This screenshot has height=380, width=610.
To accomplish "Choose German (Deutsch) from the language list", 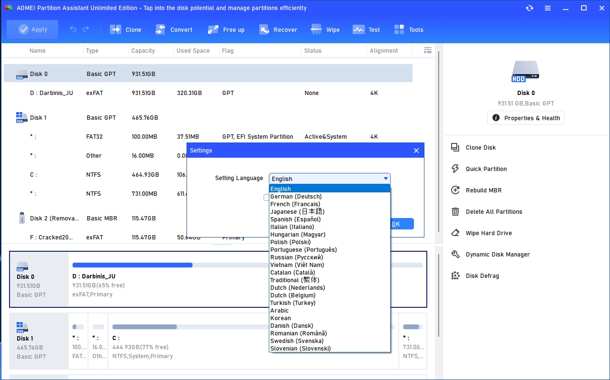I will point(330,197).
